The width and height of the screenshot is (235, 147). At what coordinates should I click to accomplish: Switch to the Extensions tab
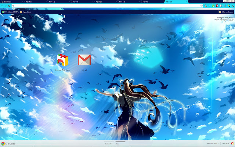pyautogui.click(x=12, y=2)
